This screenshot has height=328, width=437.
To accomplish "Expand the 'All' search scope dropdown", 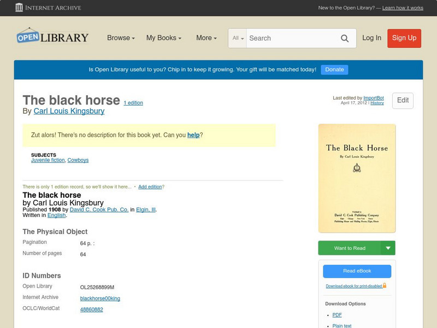I will [x=237, y=38].
